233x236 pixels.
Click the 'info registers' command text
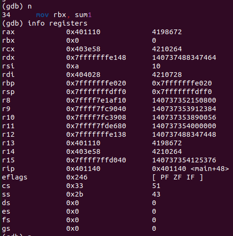[58, 23]
